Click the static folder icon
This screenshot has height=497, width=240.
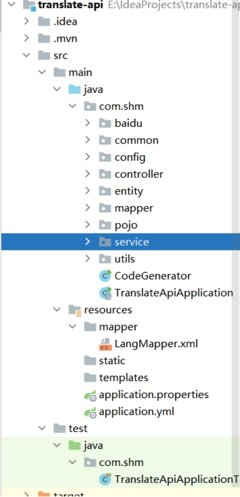tap(90, 360)
